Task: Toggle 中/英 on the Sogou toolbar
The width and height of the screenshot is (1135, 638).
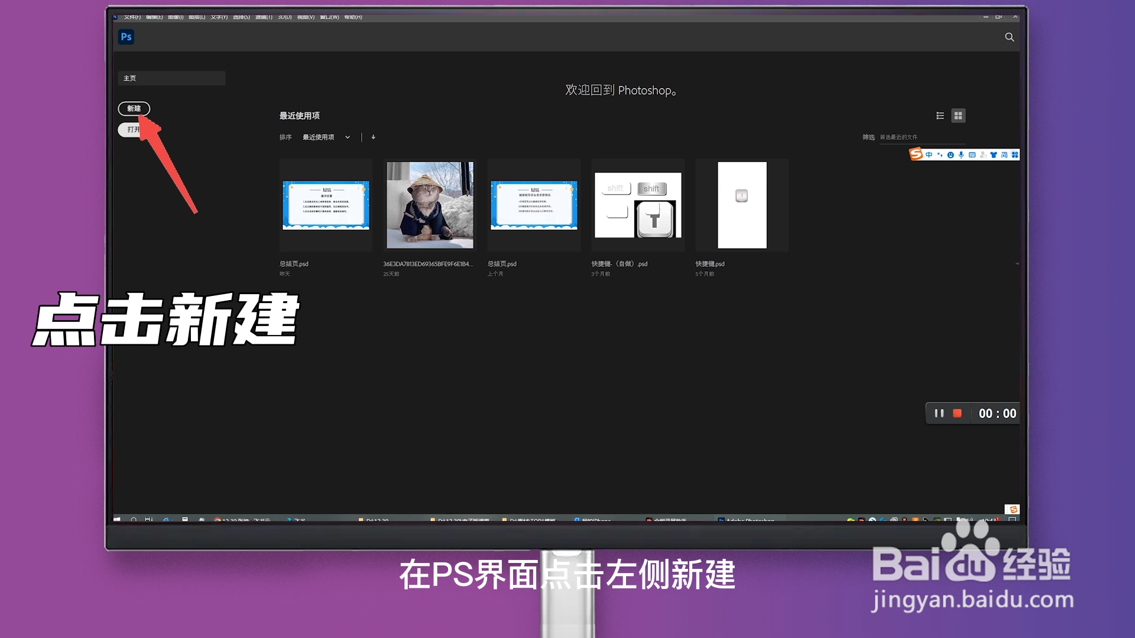Action: 929,154
